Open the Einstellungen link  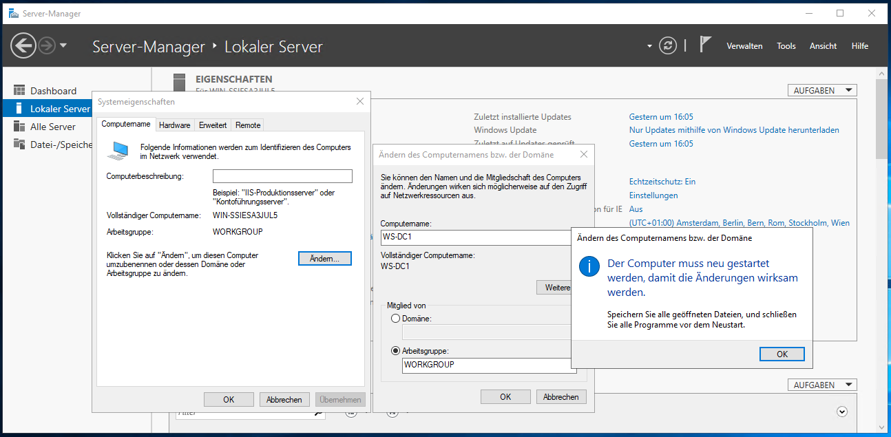click(x=653, y=195)
